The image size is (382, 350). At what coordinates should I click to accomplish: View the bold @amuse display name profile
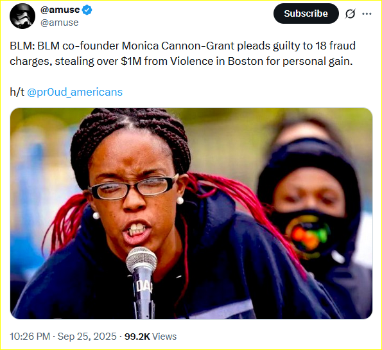pos(60,10)
